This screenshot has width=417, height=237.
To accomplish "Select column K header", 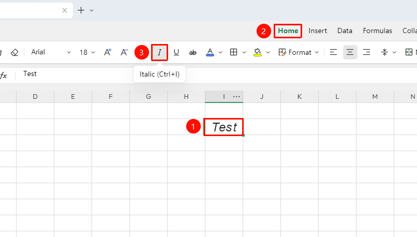I will [x=300, y=97].
